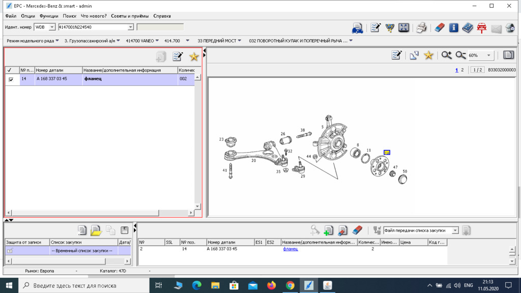
Task: Click the printer icon in top toolbar
Action: pos(421,28)
